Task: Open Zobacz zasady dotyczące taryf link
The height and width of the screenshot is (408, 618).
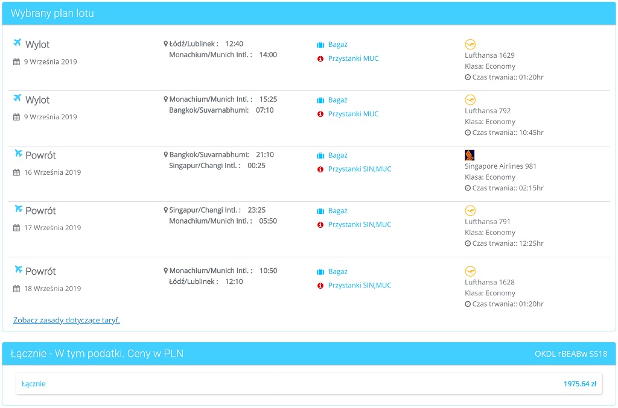Action: [x=66, y=320]
